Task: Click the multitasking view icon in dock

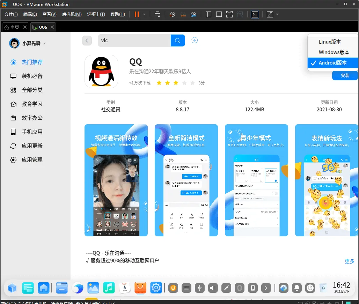Action: tap(28, 288)
